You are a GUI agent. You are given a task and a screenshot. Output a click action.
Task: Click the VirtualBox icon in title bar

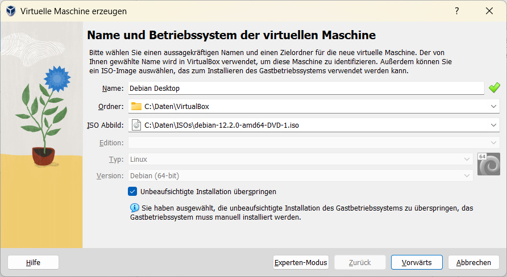(x=11, y=11)
